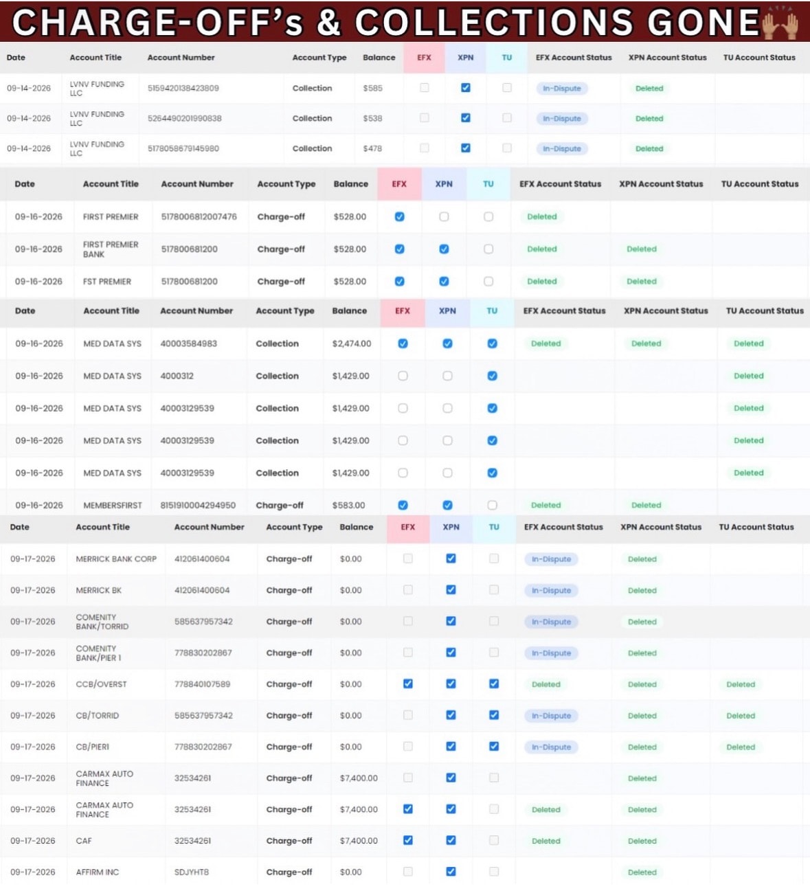
Task: Uncheck EFX box in FIRST PREMIER BANK row
Action: click(x=399, y=249)
